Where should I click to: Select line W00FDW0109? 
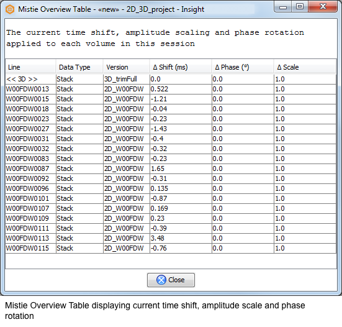click(x=31, y=218)
